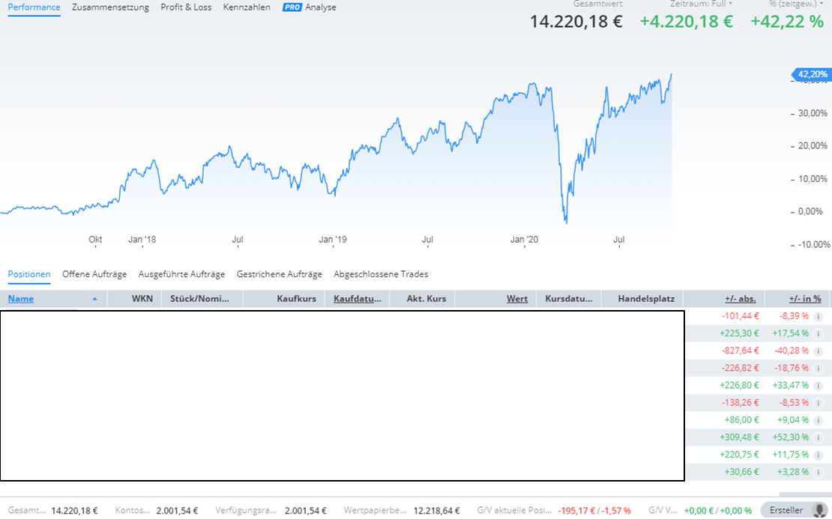This screenshot has height=519, width=832.
Task: Click the Ersteller user avatar icon
Action: (x=819, y=510)
